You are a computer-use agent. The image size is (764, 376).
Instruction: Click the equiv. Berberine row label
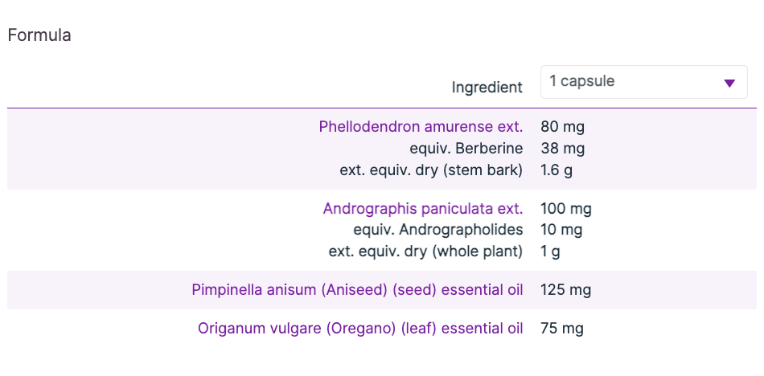(x=466, y=149)
